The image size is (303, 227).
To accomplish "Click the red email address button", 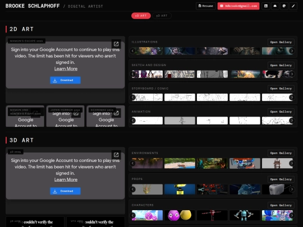I will [x=238, y=6].
